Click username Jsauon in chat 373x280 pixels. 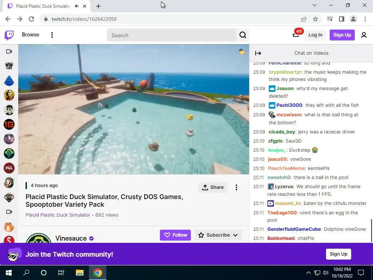285,88
